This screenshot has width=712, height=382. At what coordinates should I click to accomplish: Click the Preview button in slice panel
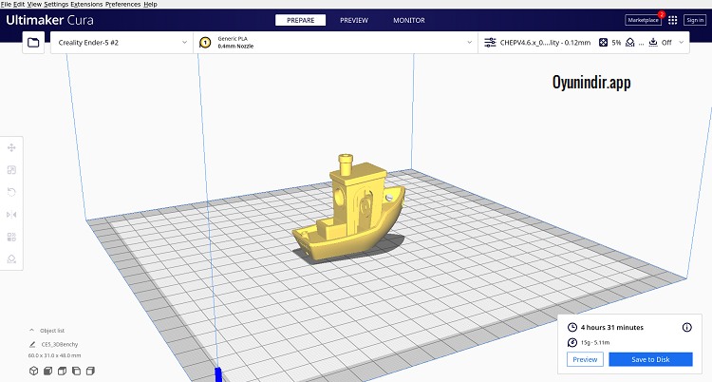tap(585, 359)
